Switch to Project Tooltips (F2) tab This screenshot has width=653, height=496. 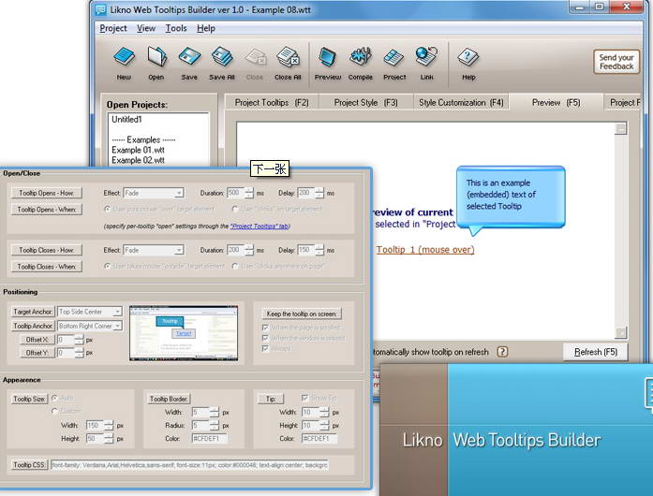(272, 102)
